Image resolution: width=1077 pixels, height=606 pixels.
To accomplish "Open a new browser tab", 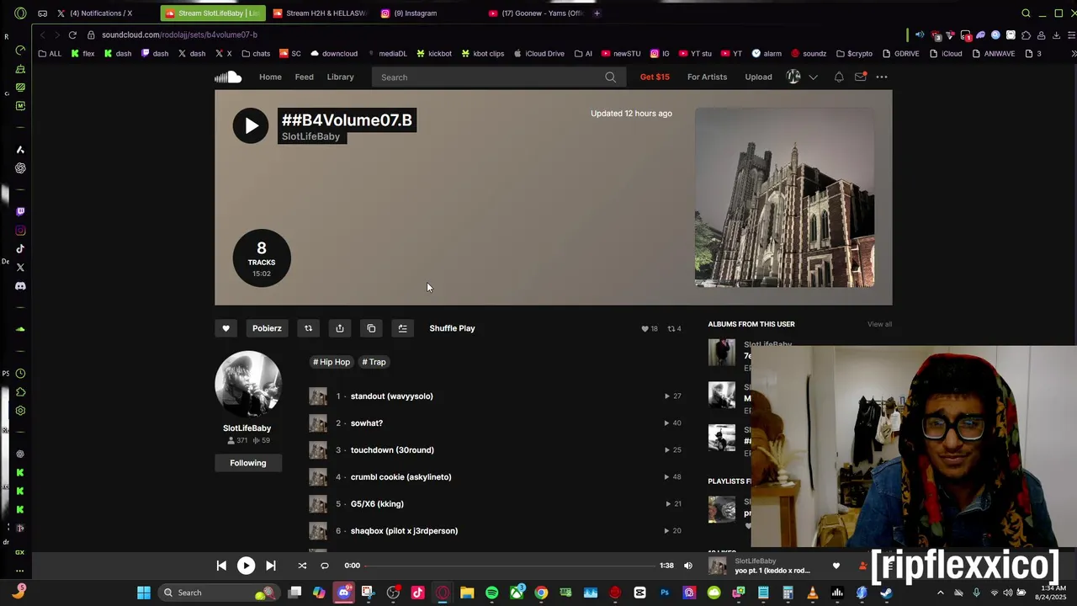I will tap(597, 13).
